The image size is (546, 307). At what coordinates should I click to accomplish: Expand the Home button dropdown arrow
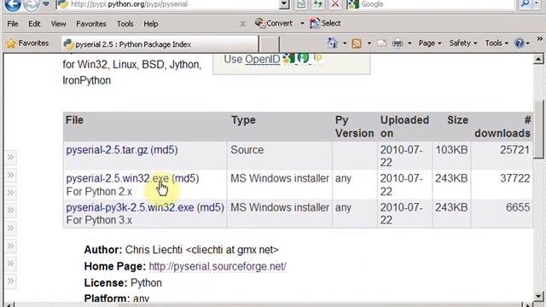[x=345, y=43]
